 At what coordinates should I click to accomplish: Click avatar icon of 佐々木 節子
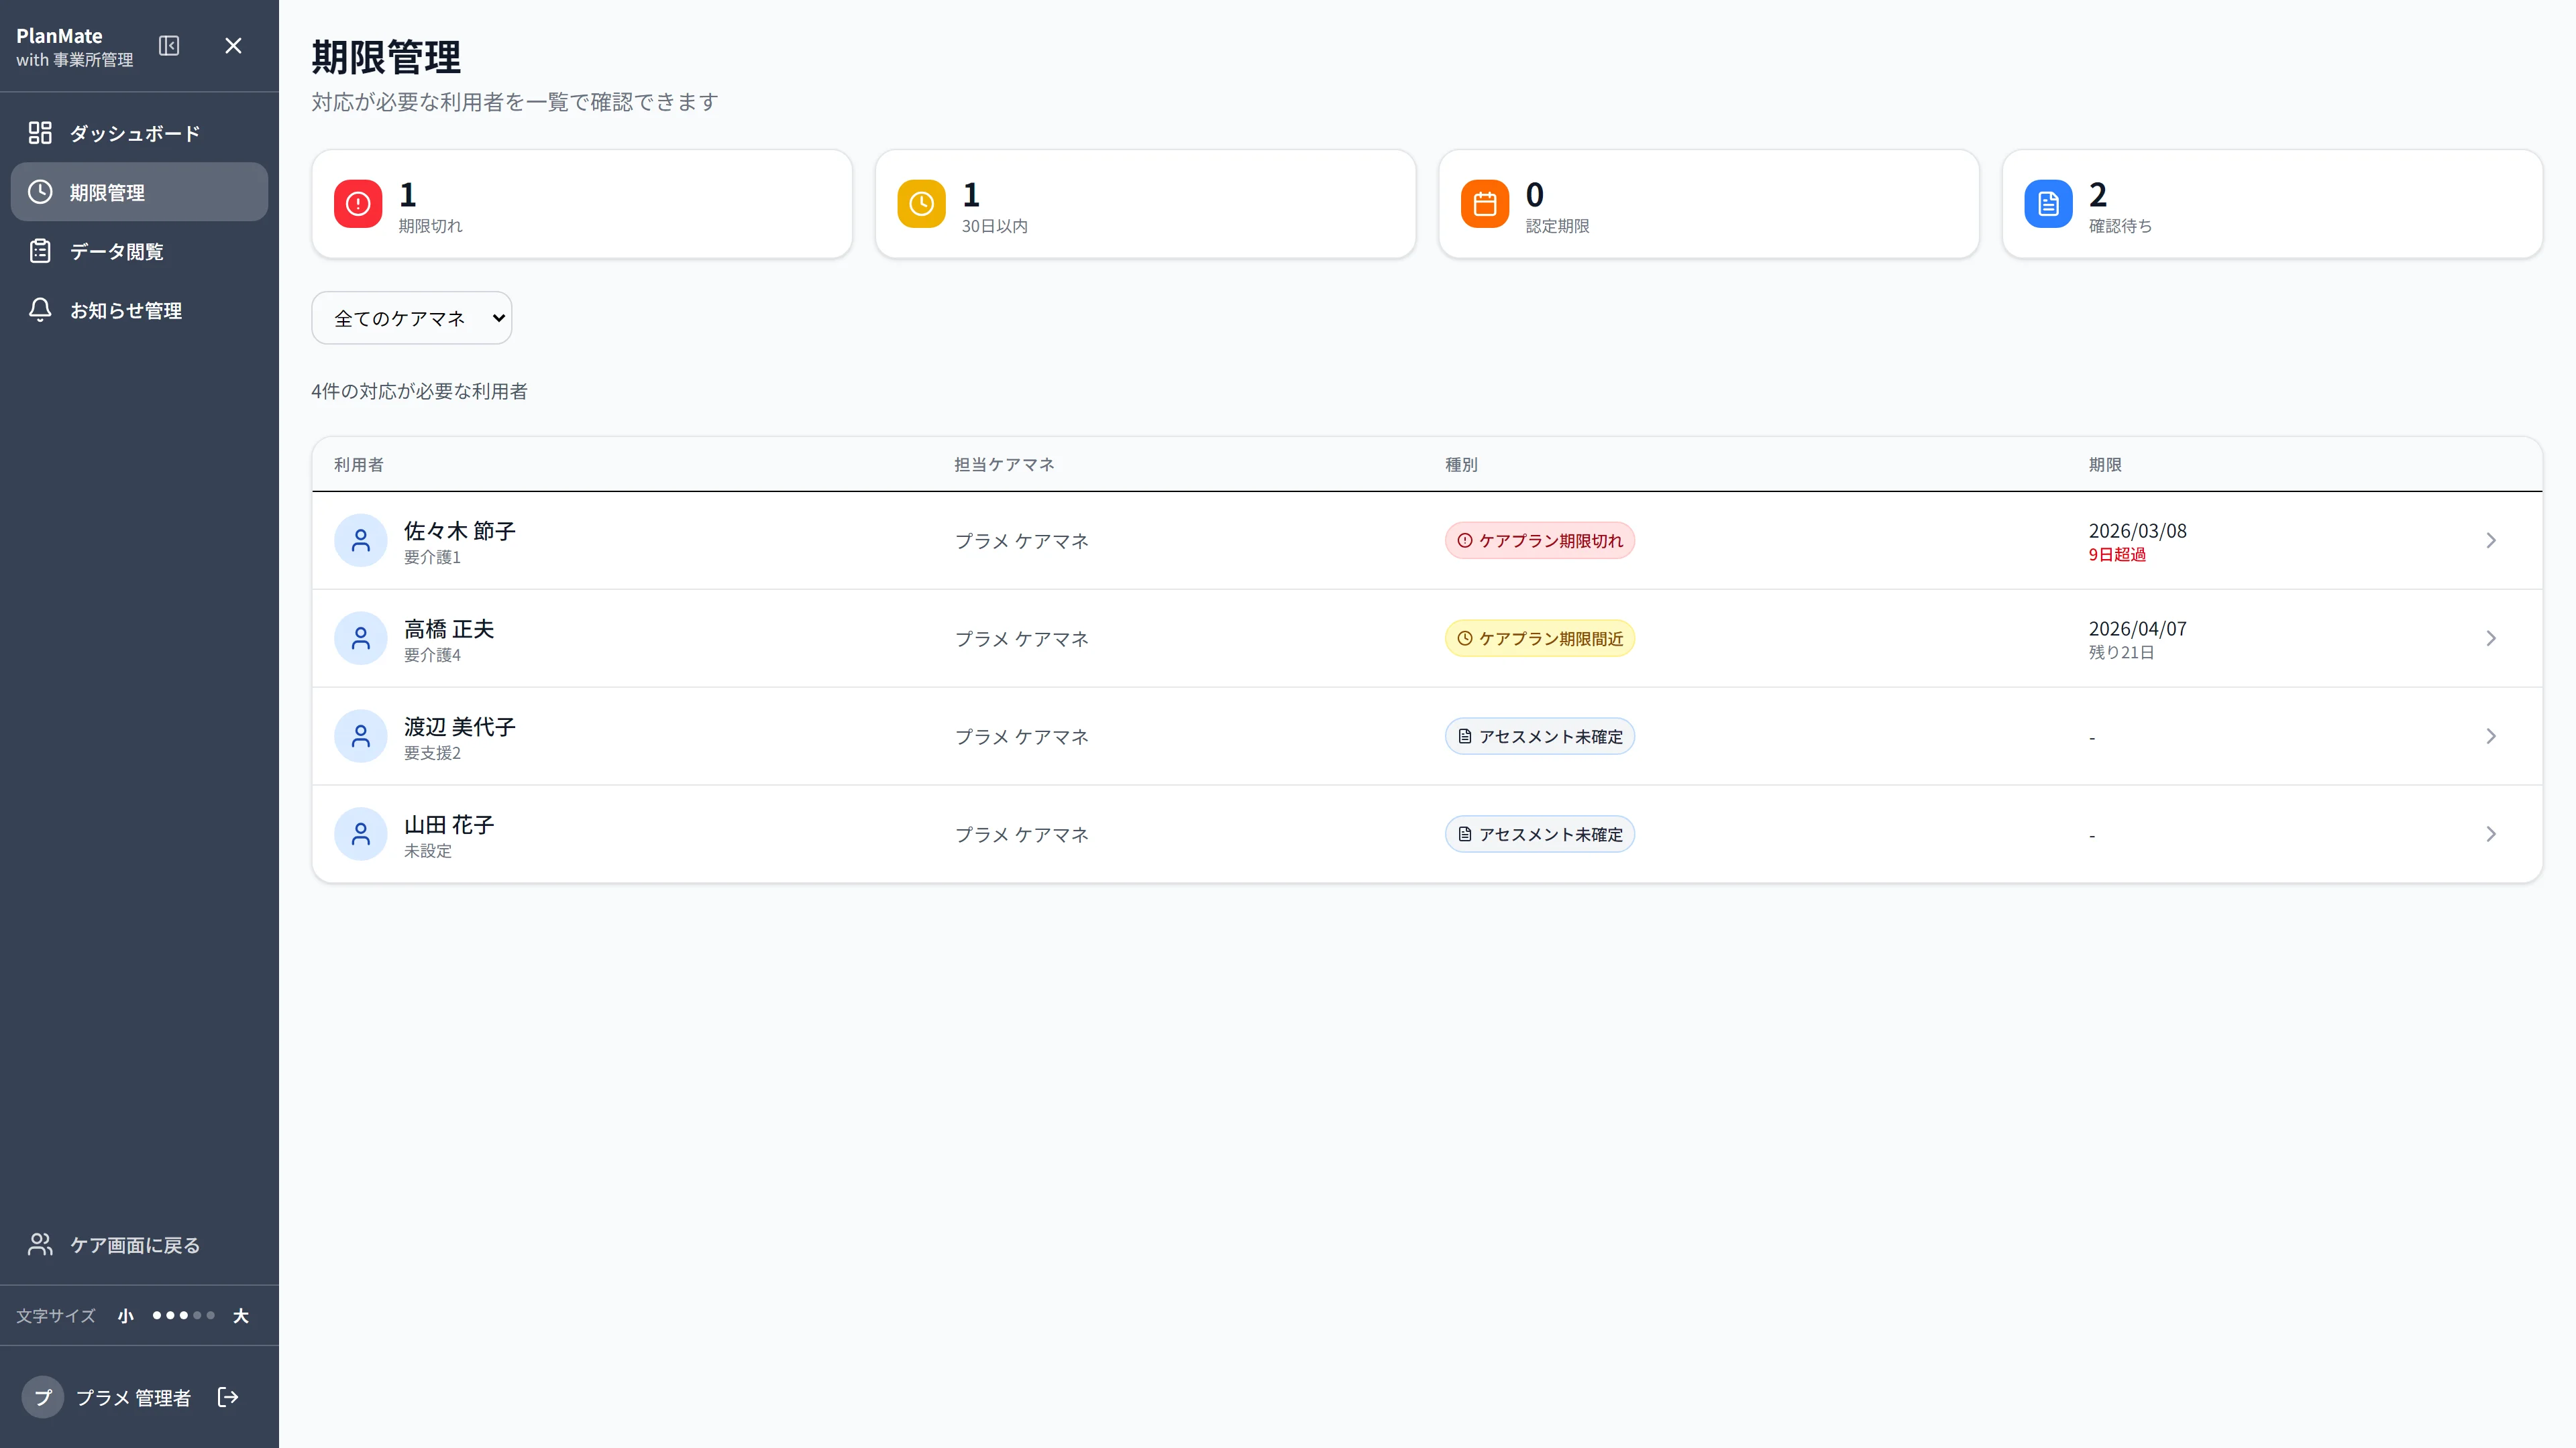click(361, 540)
